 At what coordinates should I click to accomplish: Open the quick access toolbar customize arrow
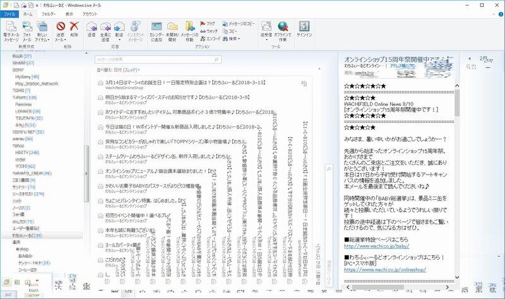pos(37,6)
